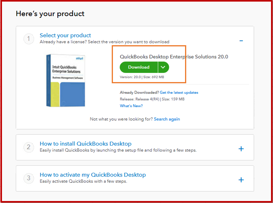273x203 pixels.
Task: Click the QuickBooks Desktop Enterprise Solutions 20.0 title
Action: pos(174,57)
